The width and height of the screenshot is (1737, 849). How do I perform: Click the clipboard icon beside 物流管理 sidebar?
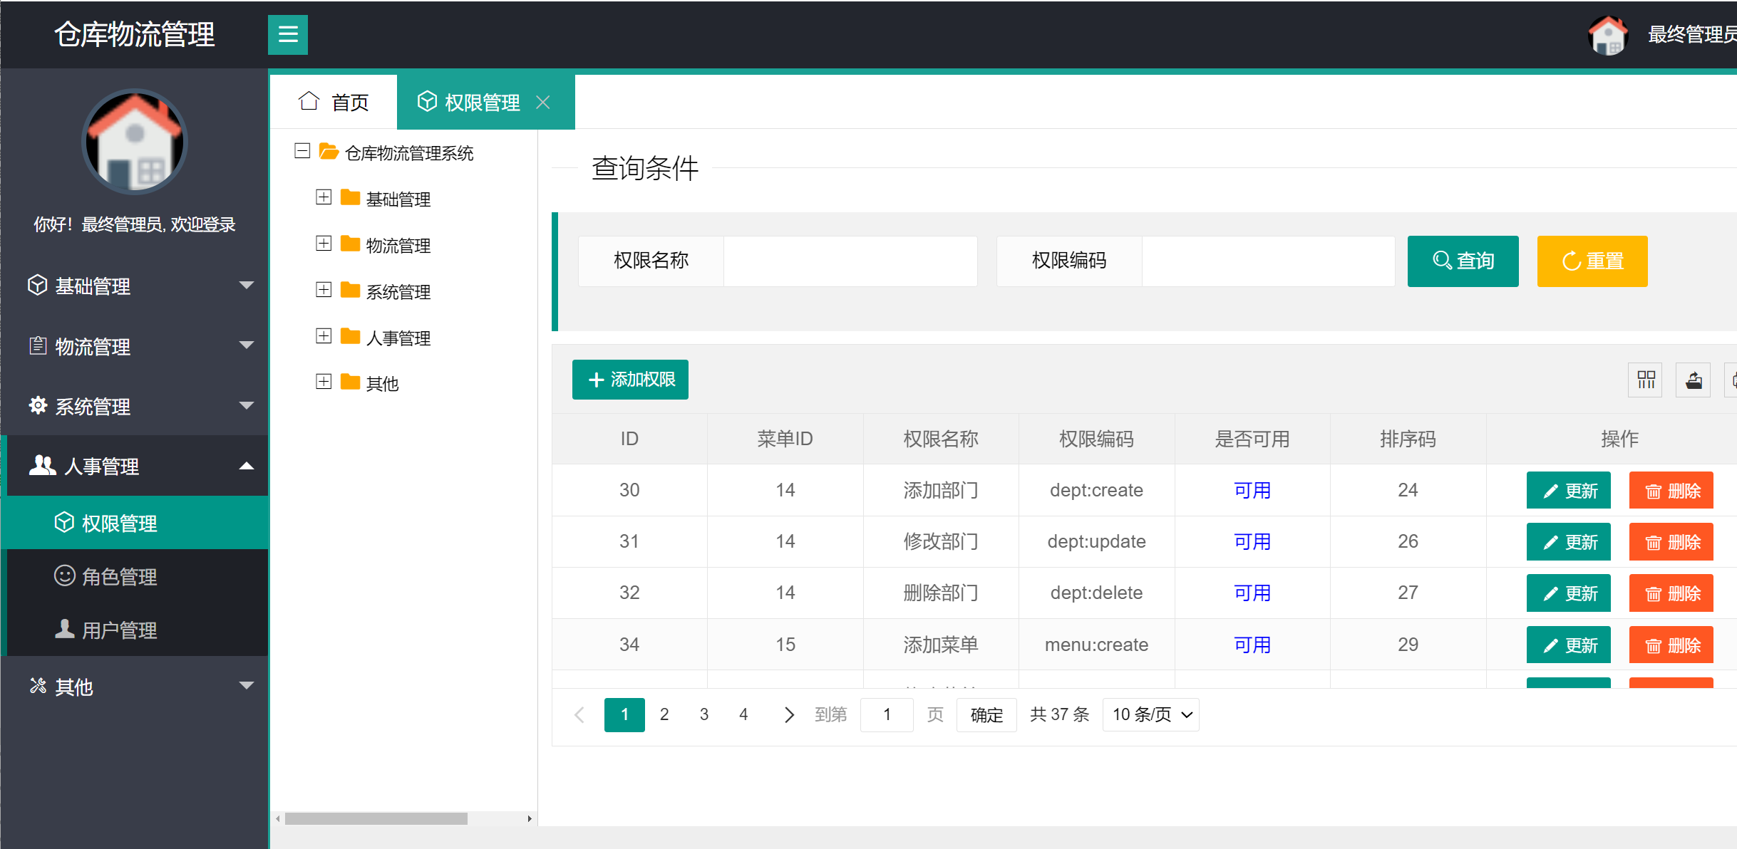(x=38, y=345)
